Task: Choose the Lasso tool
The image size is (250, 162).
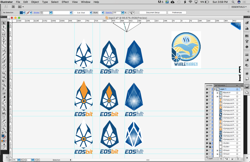Action: pyautogui.click(x=4, y=34)
